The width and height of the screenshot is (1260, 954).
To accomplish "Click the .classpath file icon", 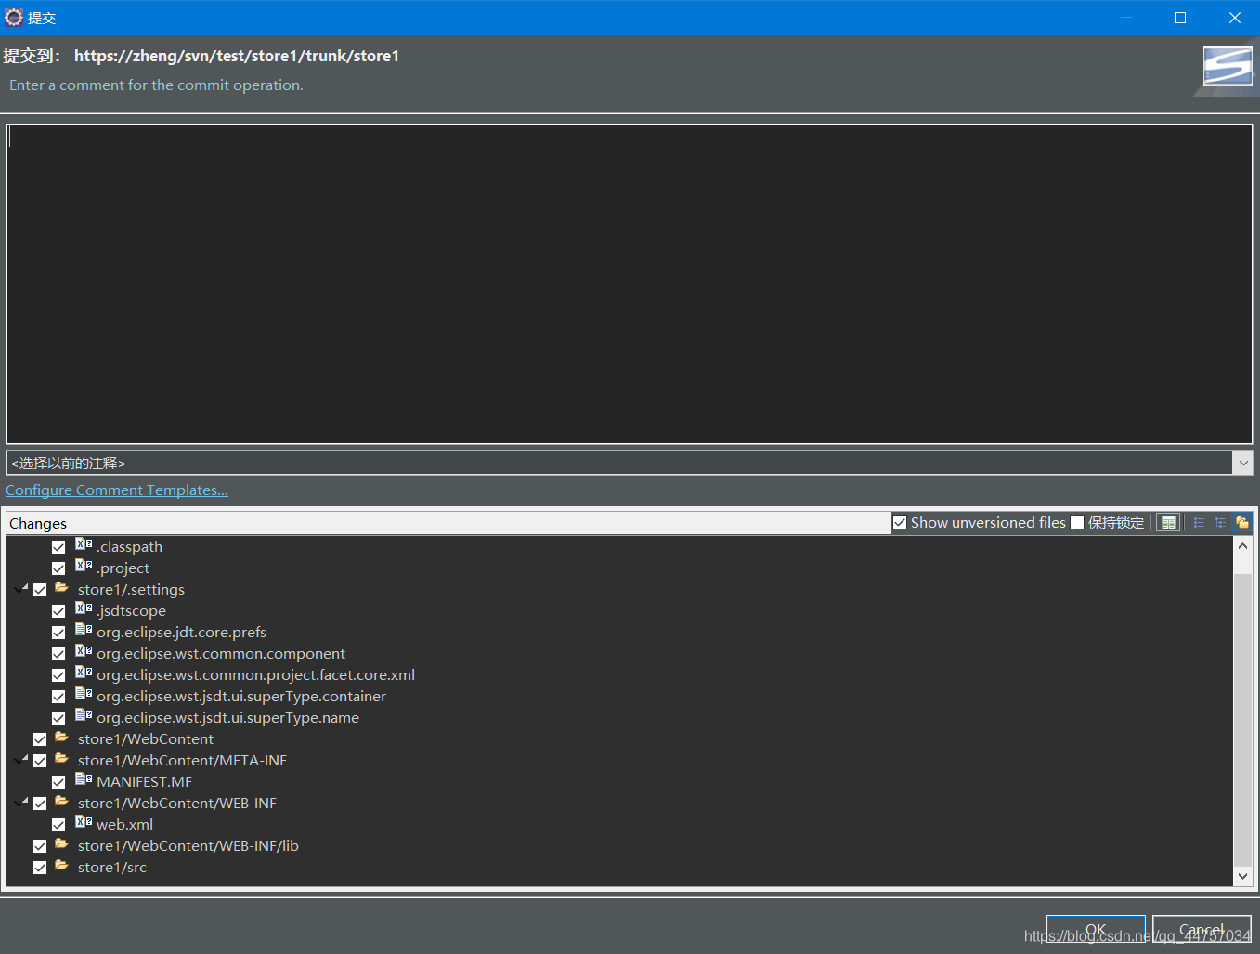I will 84,544.
